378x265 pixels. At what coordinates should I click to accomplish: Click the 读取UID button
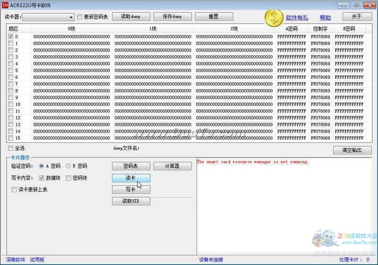131,201
